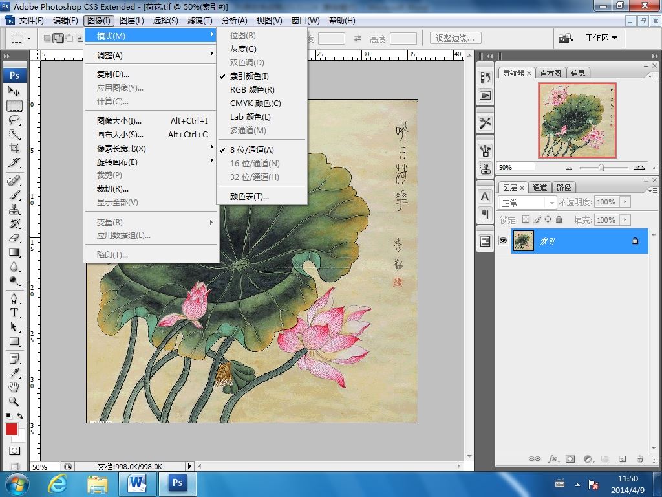Select the Lasso tool
Viewport: 662px width, 497px height.
[x=14, y=120]
